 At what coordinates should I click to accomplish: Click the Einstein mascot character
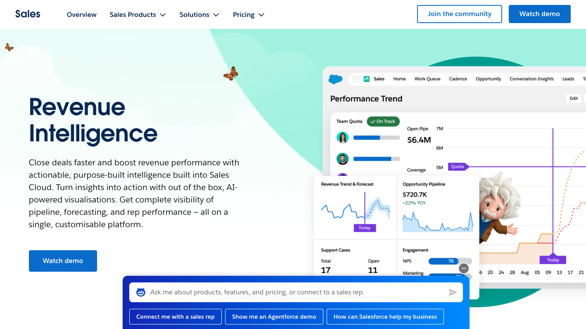click(498, 208)
